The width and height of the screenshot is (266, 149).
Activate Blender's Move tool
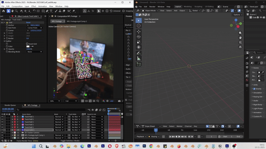[139, 31]
